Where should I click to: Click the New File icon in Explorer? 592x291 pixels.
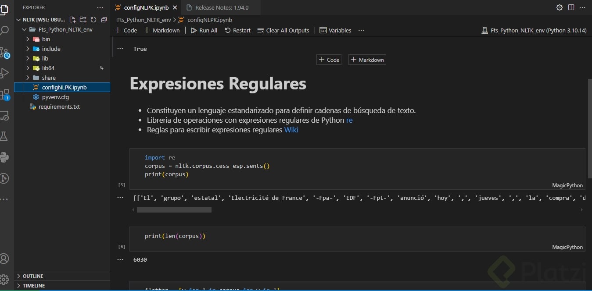(x=73, y=20)
